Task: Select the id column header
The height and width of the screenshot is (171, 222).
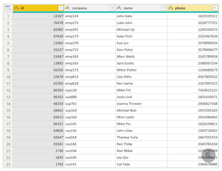Action: pyautogui.click(x=38, y=8)
